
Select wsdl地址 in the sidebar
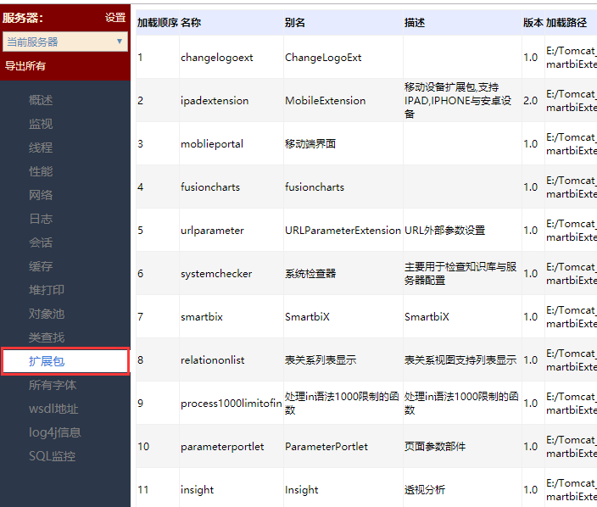[x=53, y=409]
